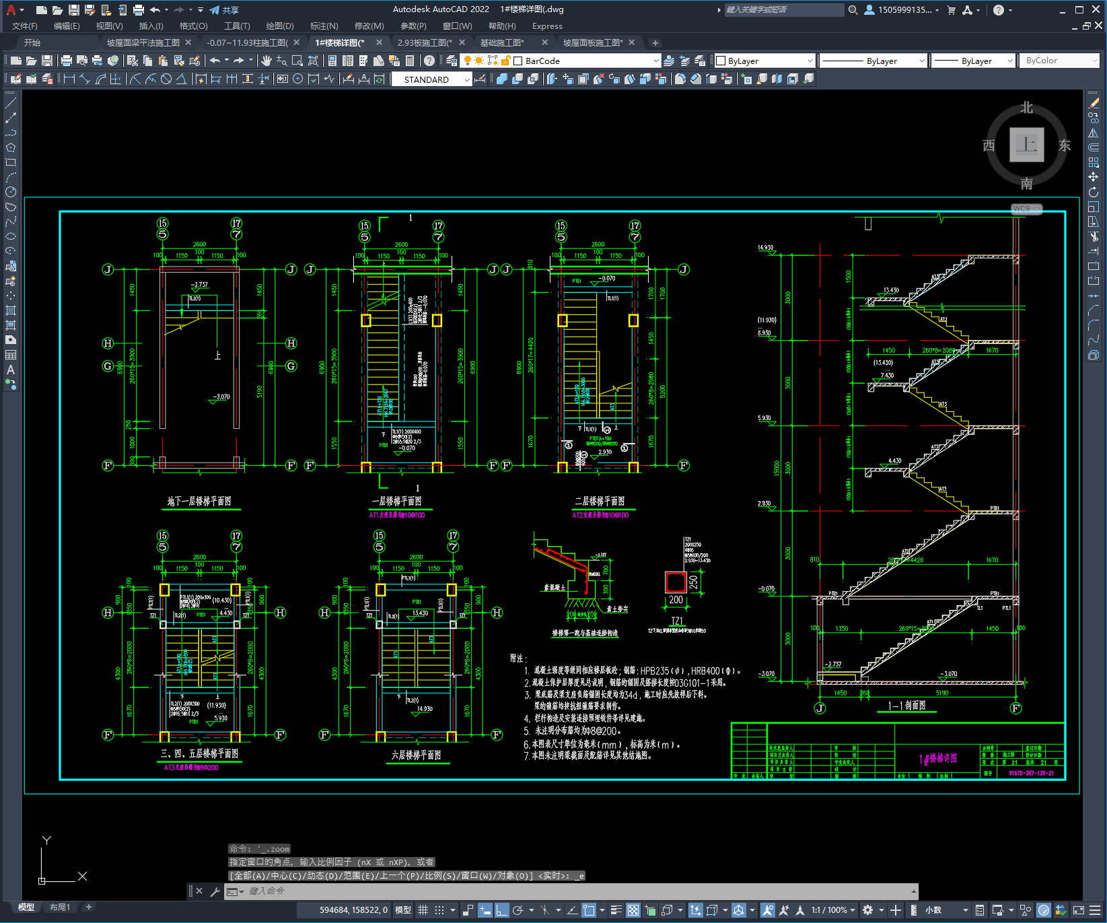
Task: Toggle transparency checker icon
Action: pyautogui.click(x=633, y=910)
